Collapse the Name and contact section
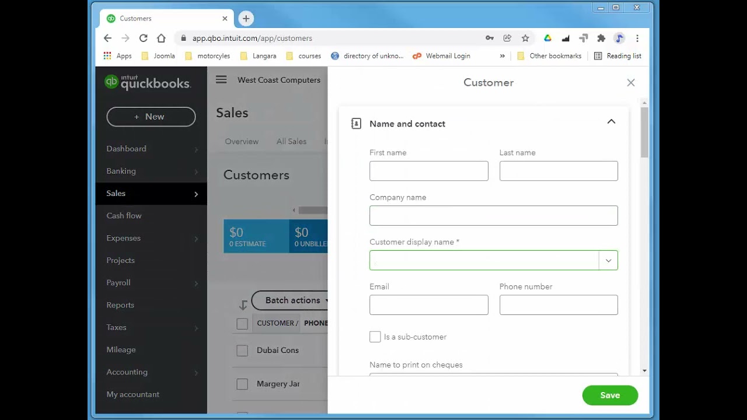This screenshot has width=747, height=420. (x=611, y=122)
